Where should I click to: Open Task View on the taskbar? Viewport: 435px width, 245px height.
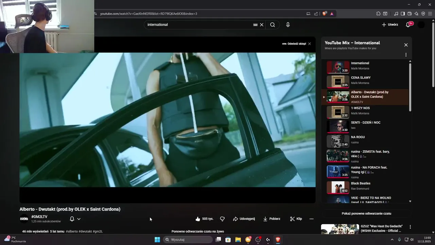[x=219, y=240]
